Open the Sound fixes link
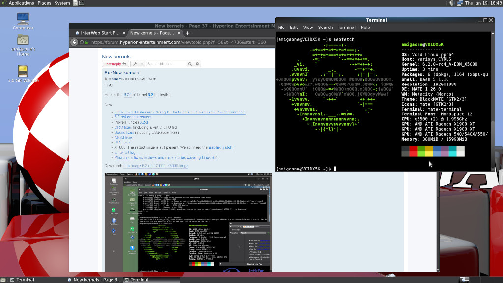Screen dimensions: 503x283 [x=124, y=132]
